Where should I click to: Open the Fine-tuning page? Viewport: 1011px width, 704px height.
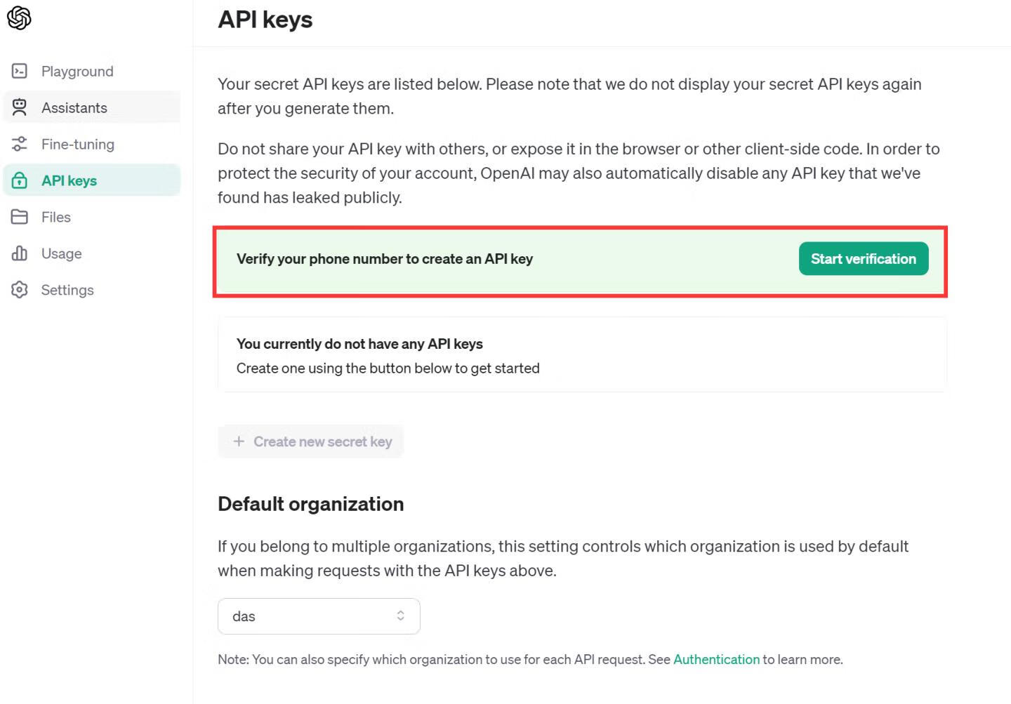(x=78, y=144)
